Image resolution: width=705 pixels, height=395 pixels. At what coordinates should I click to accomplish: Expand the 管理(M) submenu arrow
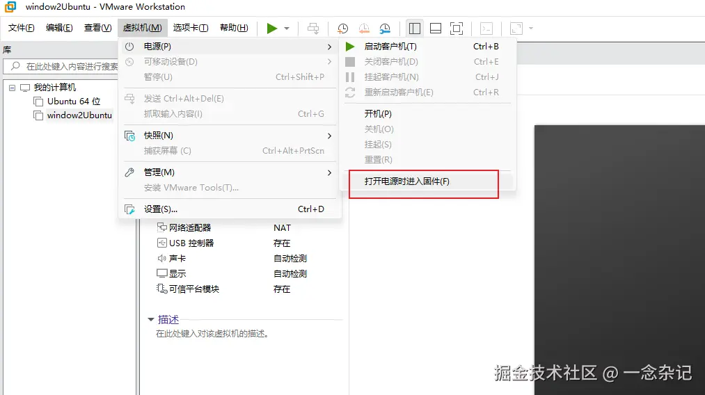pyautogui.click(x=330, y=172)
